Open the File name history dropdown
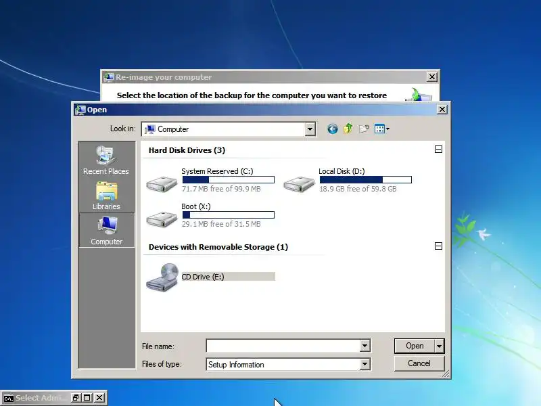The height and width of the screenshot is (406, 541). click(x=364, y=346)
